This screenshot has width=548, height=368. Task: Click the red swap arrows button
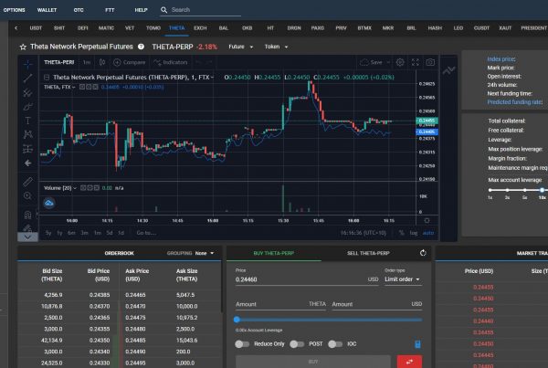pyautogui.click(x=409, y=362)
